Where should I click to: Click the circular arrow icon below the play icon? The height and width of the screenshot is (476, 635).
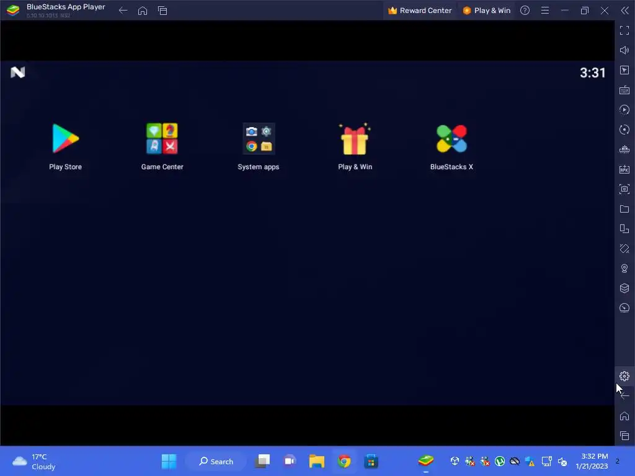tap(624, 130)
